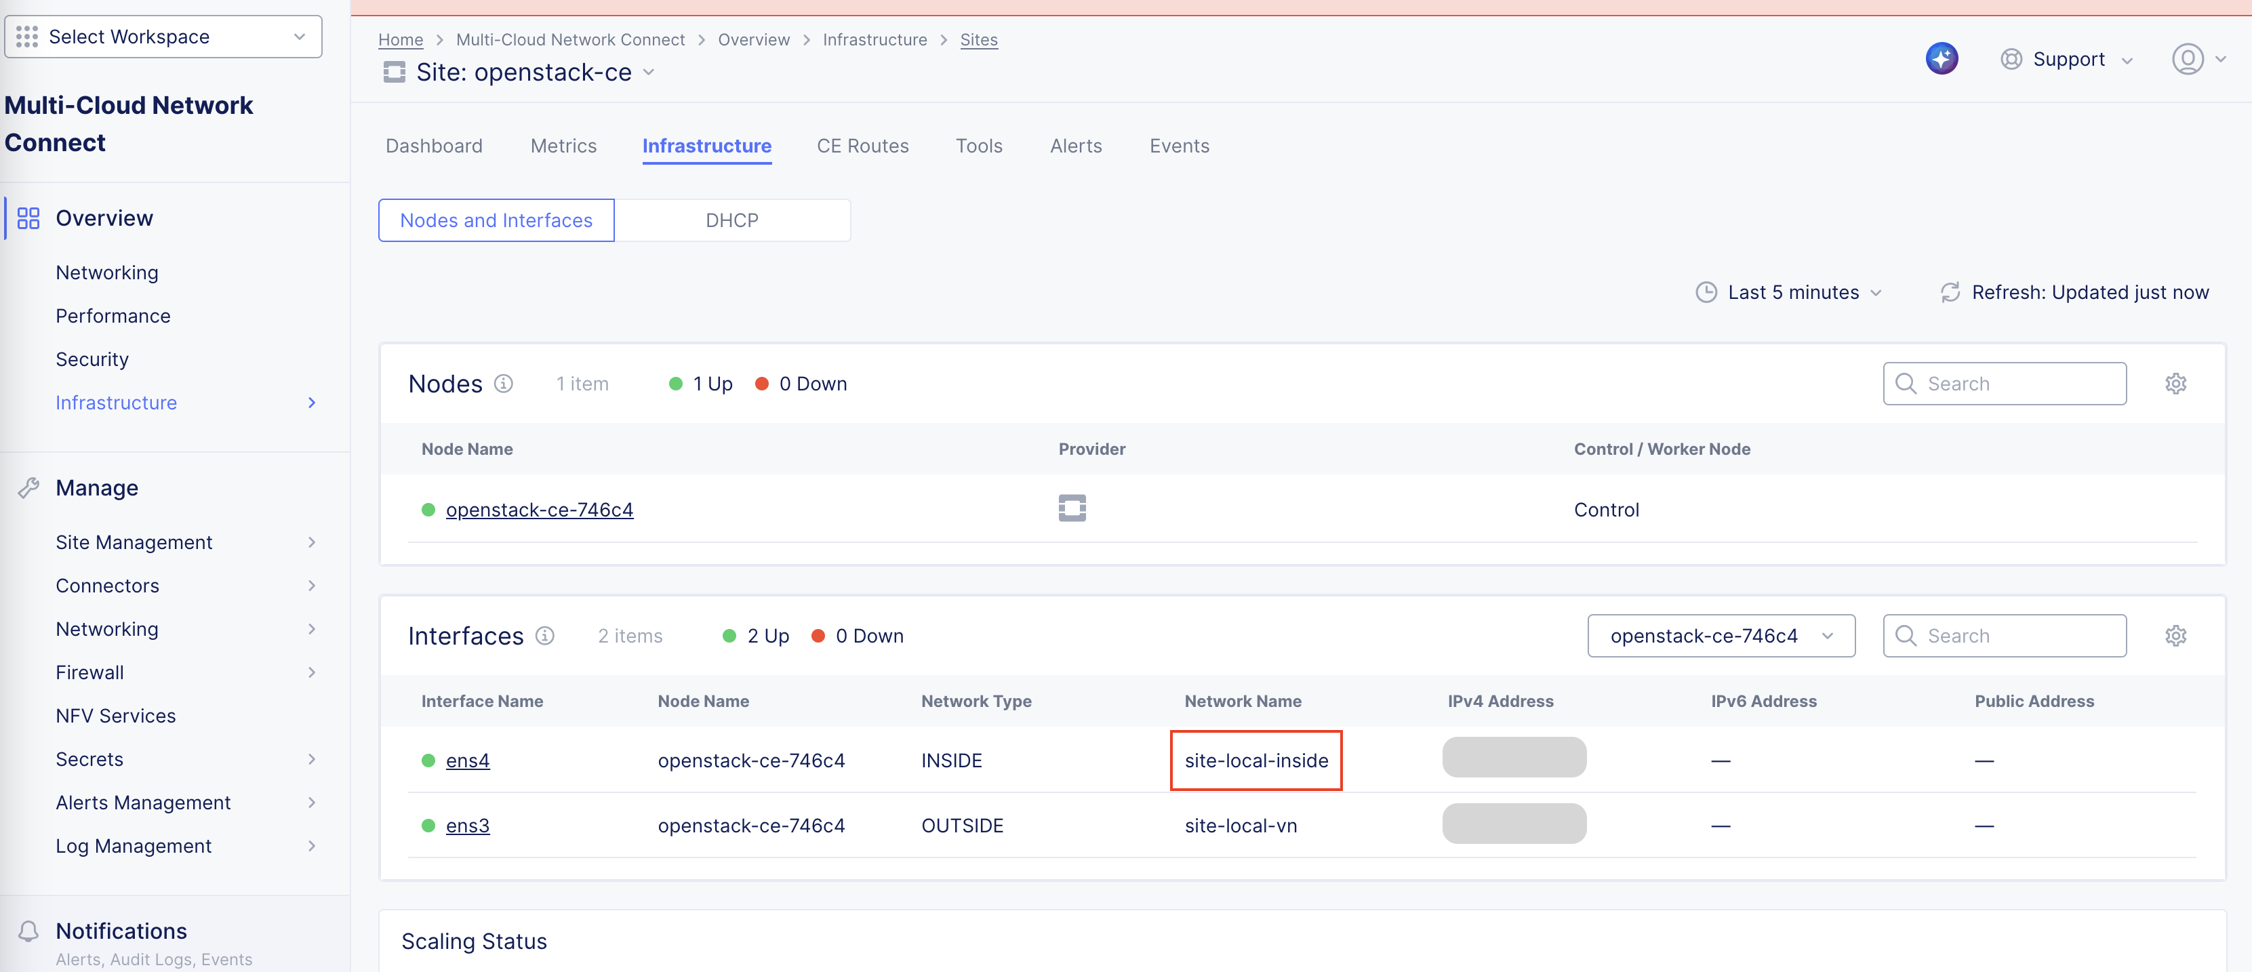Click the user account avatar icon
The image size is (2252, 972).
2188,60
